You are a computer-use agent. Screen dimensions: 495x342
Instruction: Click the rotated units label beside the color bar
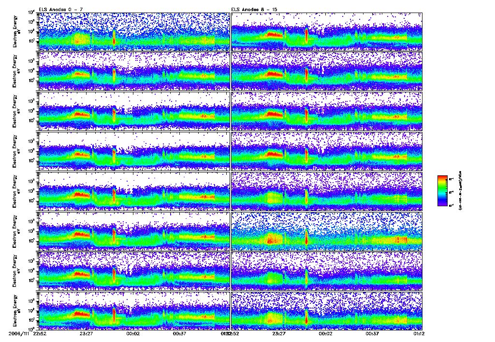pos(460,190)
